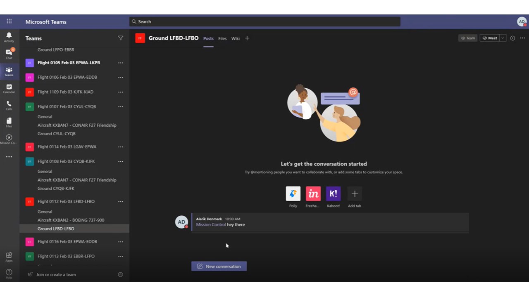The height and width of the screenshot is (297, 529).
Task: Open the Calls phone icon
Action: [9, 106]
